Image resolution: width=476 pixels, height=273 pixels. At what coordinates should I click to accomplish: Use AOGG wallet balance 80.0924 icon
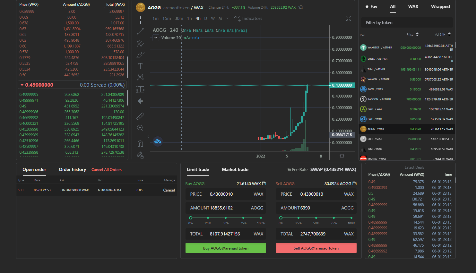(x=355, y=183)
